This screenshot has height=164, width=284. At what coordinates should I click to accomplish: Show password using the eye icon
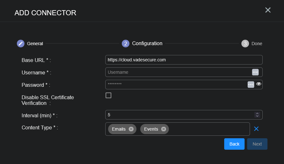259,84
